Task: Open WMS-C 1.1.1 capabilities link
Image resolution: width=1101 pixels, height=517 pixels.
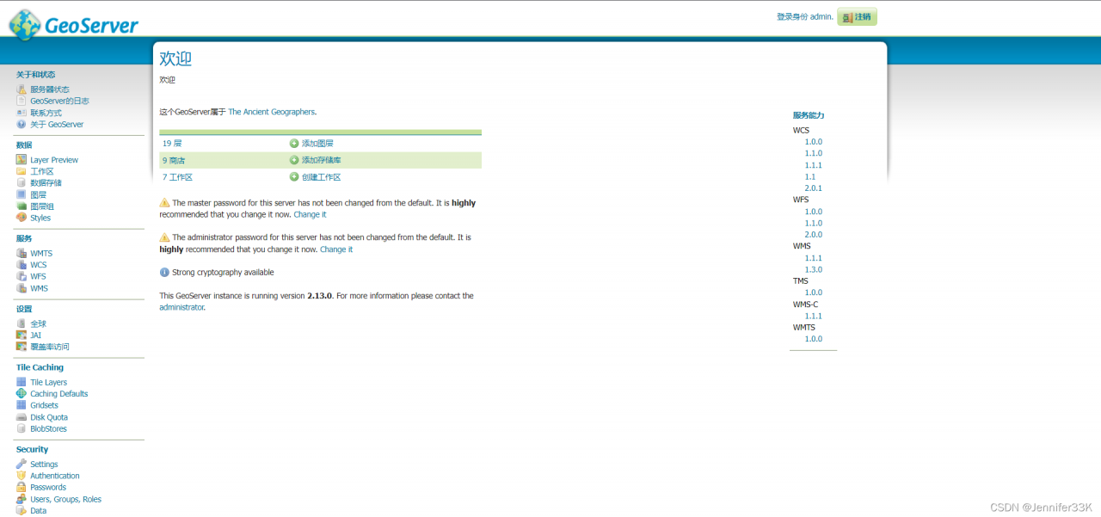Action: [814, 316]
